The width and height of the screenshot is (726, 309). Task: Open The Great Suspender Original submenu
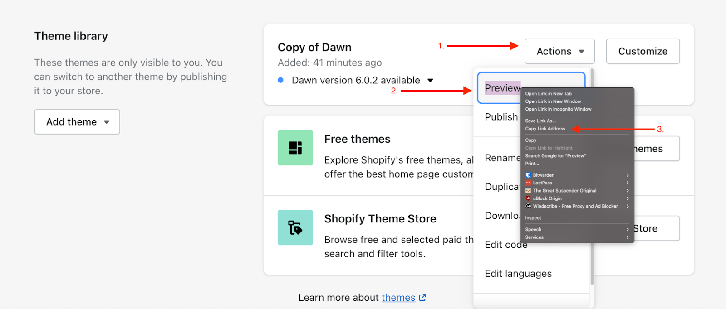(577, 191)
